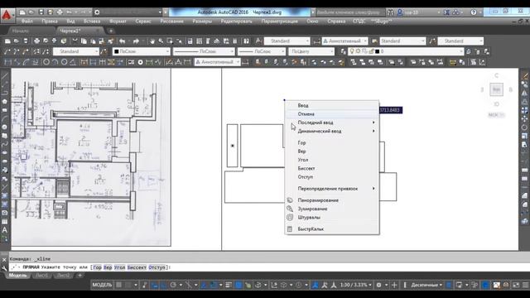This screenshot has height=298, width=530.
Task: Expand Переопределение привязок submenu
Action: [x=332, y=189]
